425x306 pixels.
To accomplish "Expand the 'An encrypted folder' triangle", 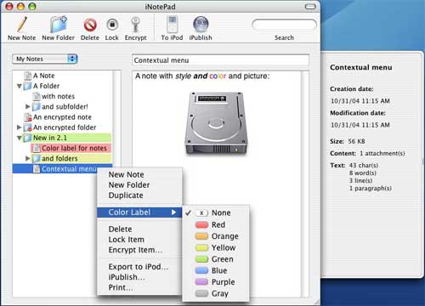I will [x=19, y=127].
